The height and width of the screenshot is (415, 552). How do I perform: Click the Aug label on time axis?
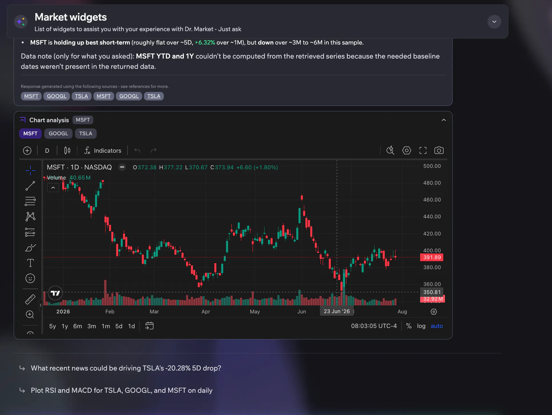[402, 312]
